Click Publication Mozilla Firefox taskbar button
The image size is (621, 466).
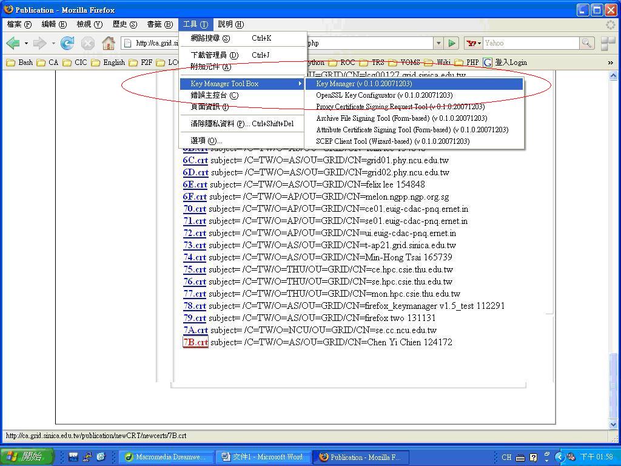click(360, 457)
